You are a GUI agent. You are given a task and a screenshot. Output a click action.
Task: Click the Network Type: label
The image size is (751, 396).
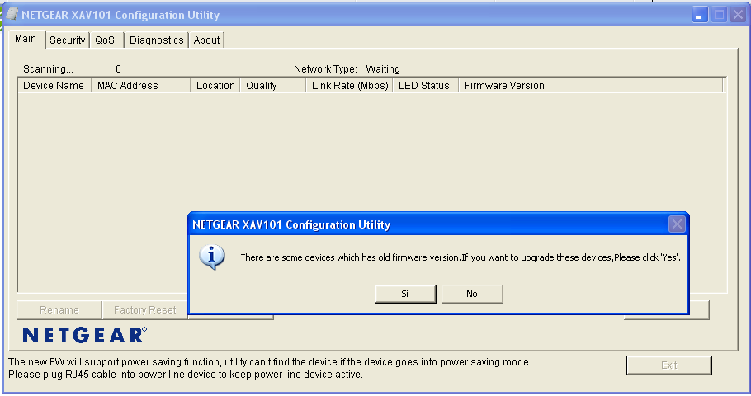(x=325, y=69)
